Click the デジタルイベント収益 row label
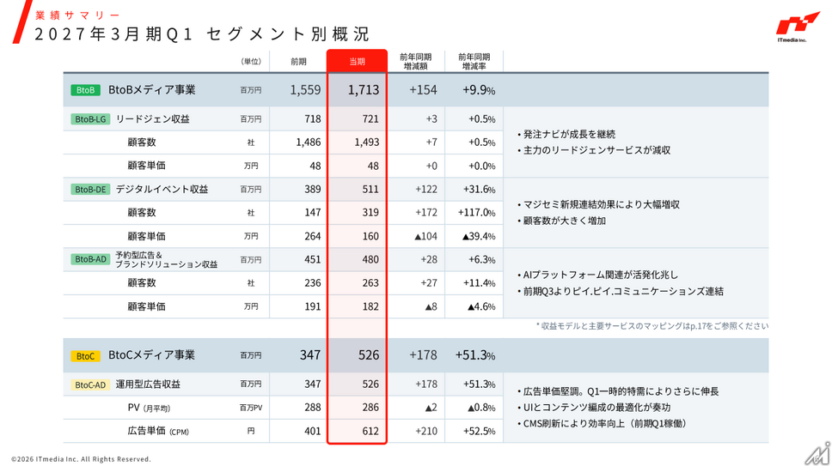Image resolution: width=832 pixels, height=466 pixels. click(x=162, y=189)
